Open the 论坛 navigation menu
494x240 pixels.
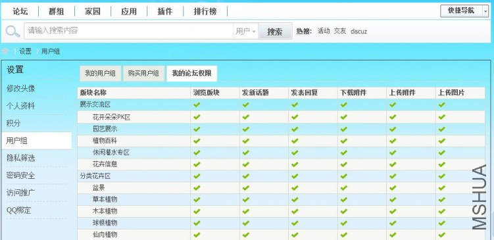[x=20, y=12]
